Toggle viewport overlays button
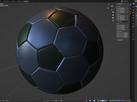137x102 pixels. coord(94,101)
